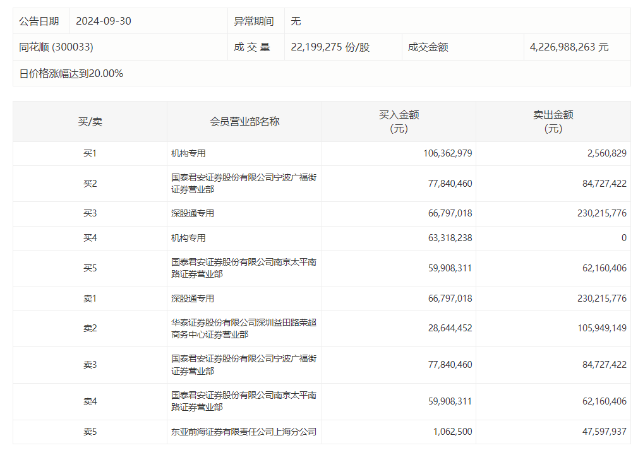Click 国泰君安宁波广福街 branch in the 卖3 row
This screenshot has width=638, height=455.
(x=244, y=365)
